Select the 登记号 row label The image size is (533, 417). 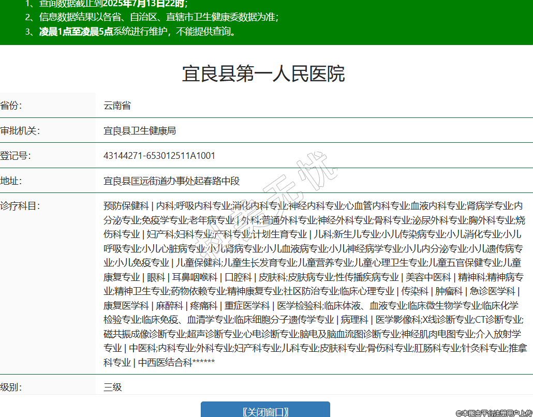[15, 156]
